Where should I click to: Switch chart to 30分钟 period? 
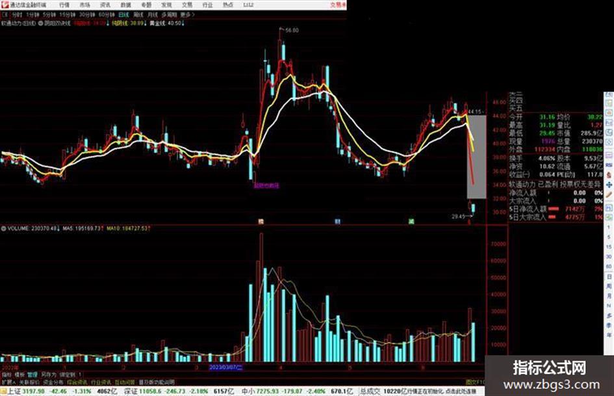[x=86, y=14]
